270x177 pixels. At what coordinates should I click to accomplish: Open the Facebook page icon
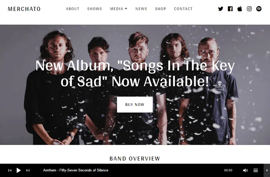click(230, 9)
